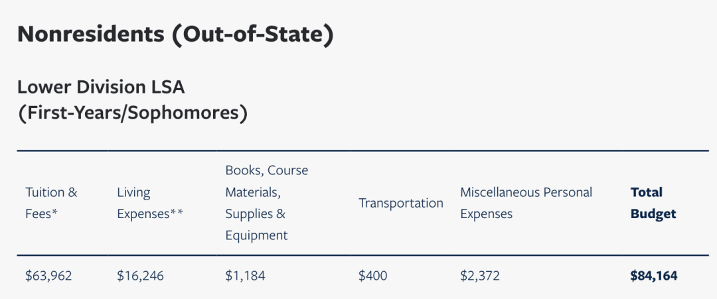
Task: Click the (Out-of-State) part of the heading
Action: (x=252, y=34)
